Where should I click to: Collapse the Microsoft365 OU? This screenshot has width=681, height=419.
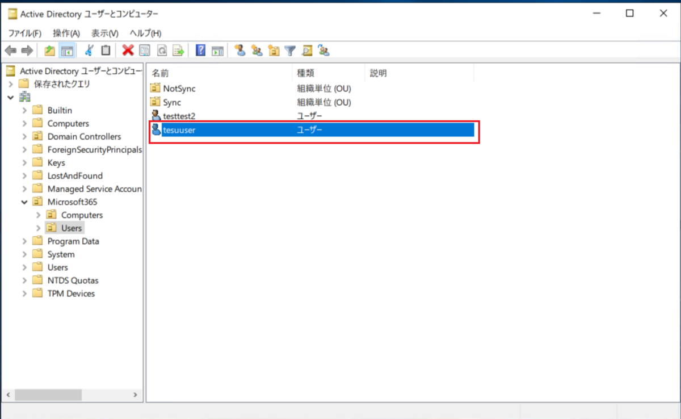point(24,202)
